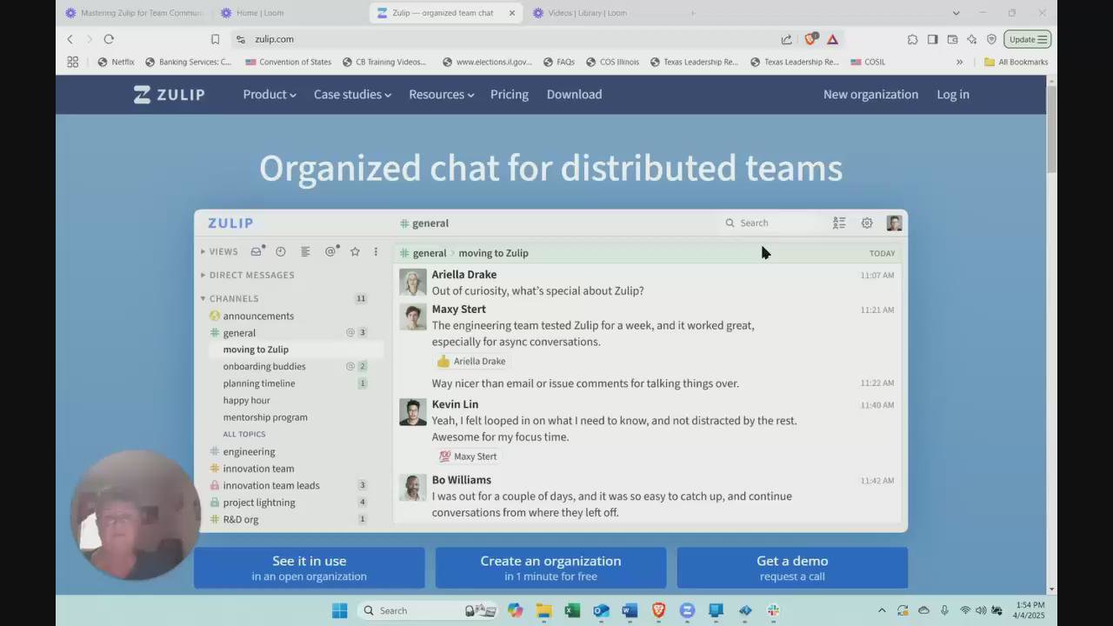Select the planning timeline topic
Image resolution: width=1113 pixels, height=626 pixels.
pyautogui.click(x=259, y=383)
